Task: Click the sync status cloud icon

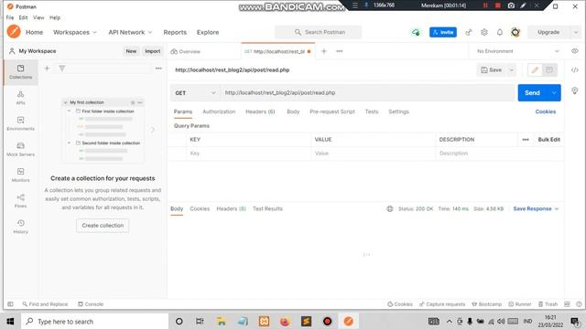Action: pos(416,33)
